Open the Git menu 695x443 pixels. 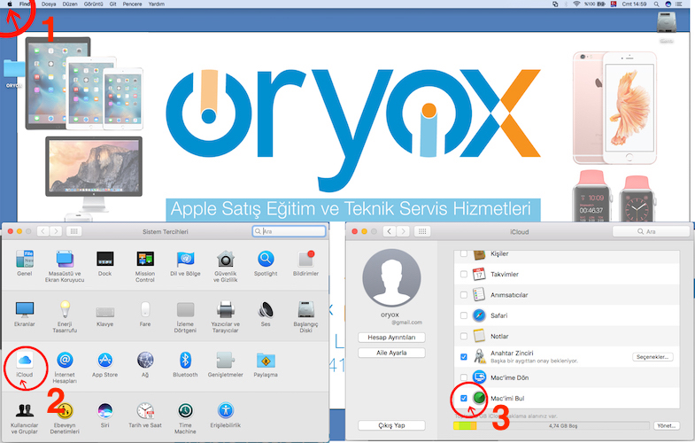pyautogui.click(x=113, y=4)
